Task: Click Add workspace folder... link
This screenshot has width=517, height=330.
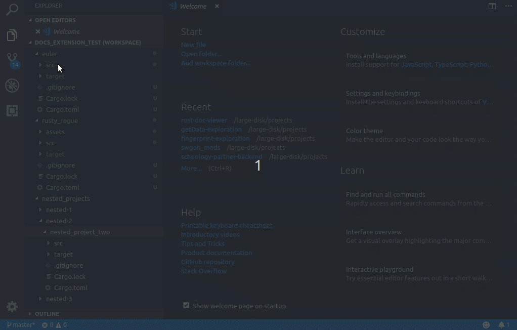Action: pos(216,63)
